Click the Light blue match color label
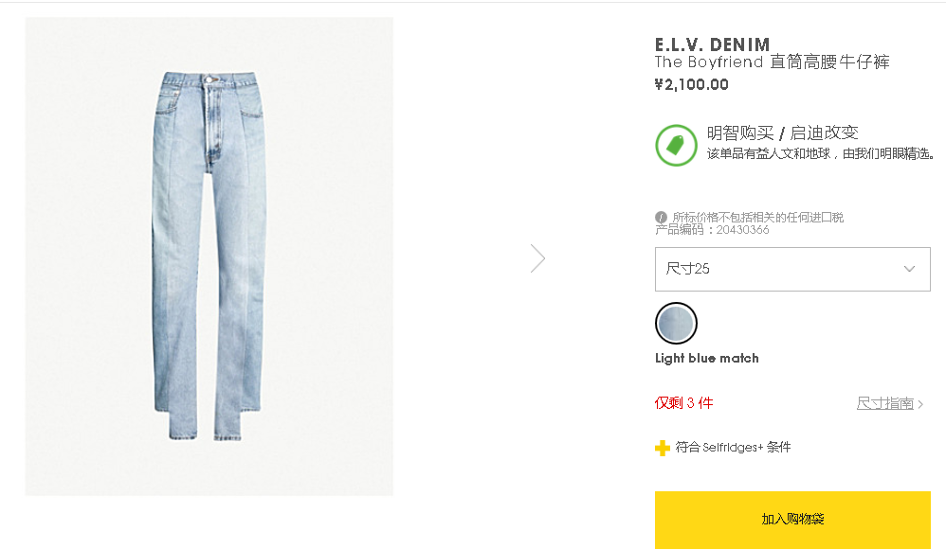 pyautogui.click(x=706, y=358)
